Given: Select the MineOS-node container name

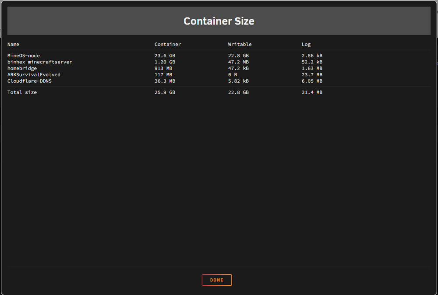Looking at the screenshot, I should coord(24,56).
